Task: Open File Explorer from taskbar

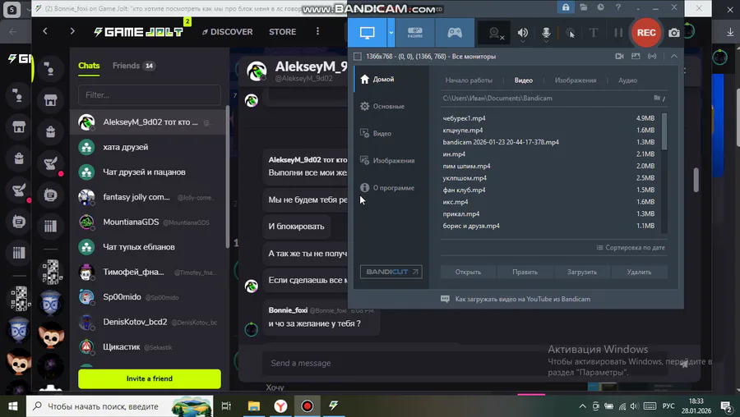Action: (254, 406)
